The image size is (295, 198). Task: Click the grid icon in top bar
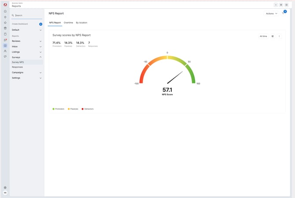[281, 5]
